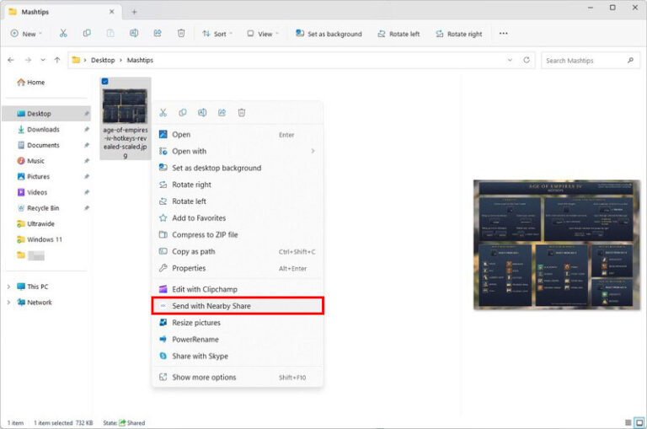Choose Compress to ZIP file

(x=205, y=234)
